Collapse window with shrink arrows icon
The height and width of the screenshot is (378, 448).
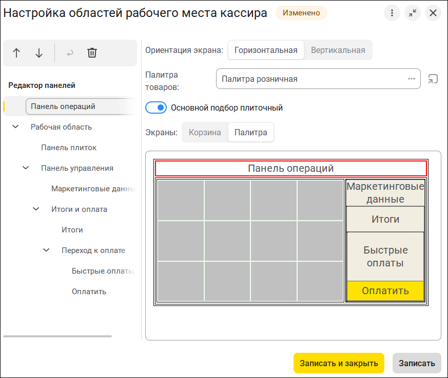point(413,13)
